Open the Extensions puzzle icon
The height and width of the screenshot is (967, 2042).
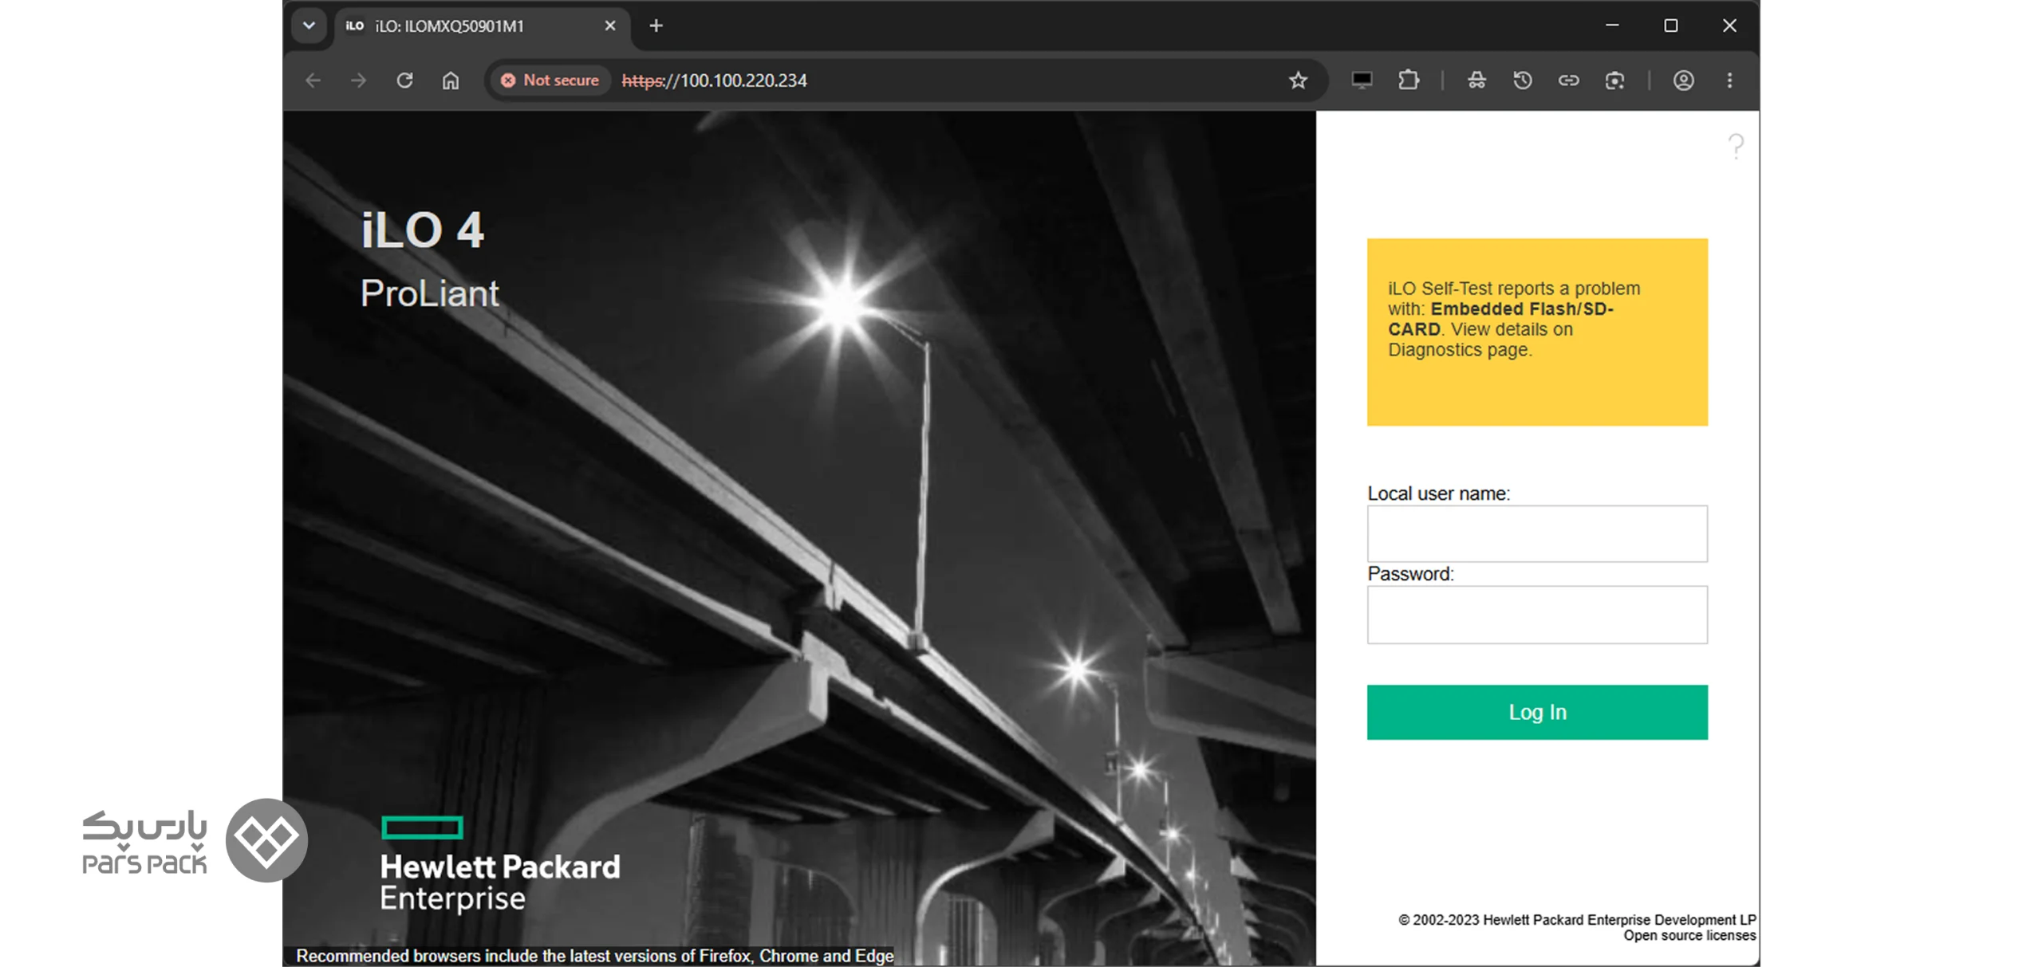pyautogui.click(x=1409, y=81)
